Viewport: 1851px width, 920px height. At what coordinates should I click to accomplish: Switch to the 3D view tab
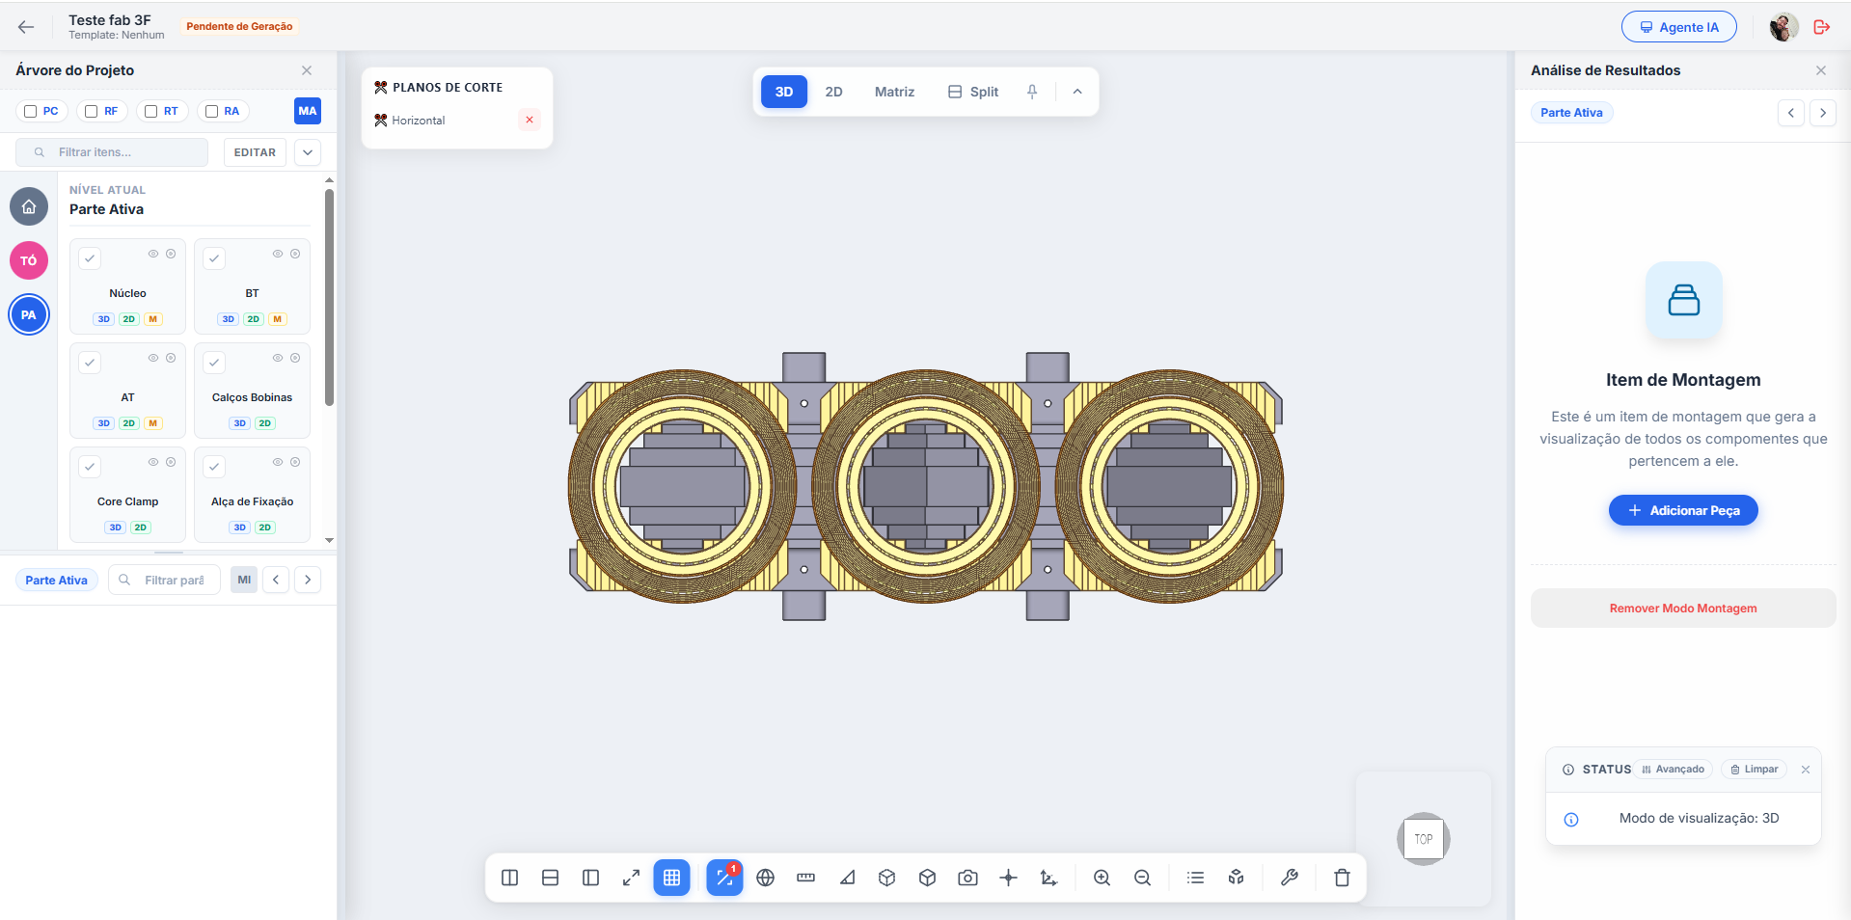pos(784,92)
